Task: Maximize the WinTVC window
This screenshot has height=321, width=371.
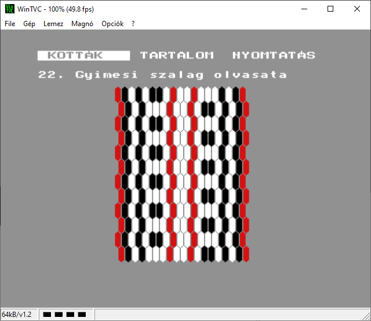Action: click(330, 9)
